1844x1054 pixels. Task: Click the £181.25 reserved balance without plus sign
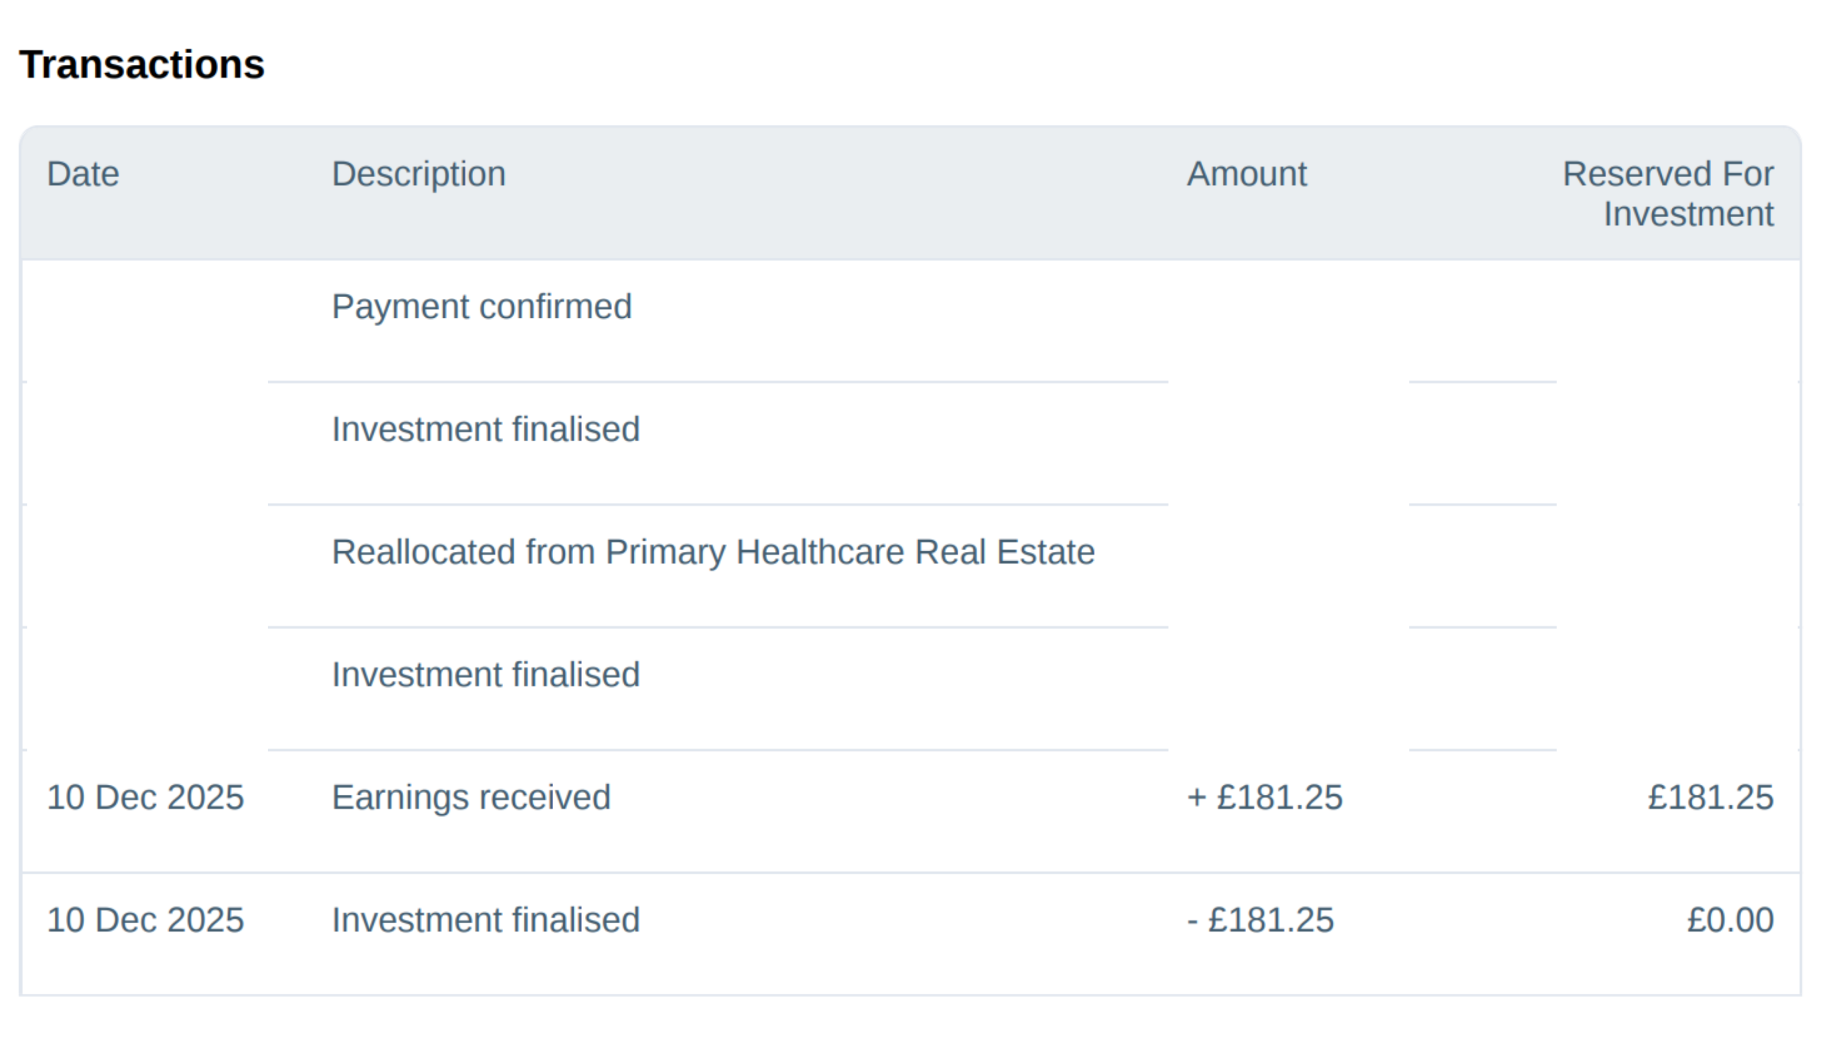tap(1710, 797)
